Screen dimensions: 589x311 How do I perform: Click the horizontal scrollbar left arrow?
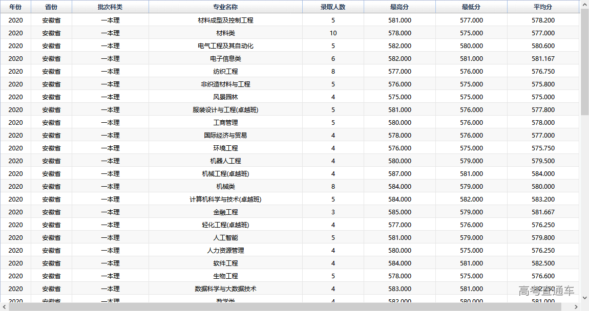click(x=4, y=307)
